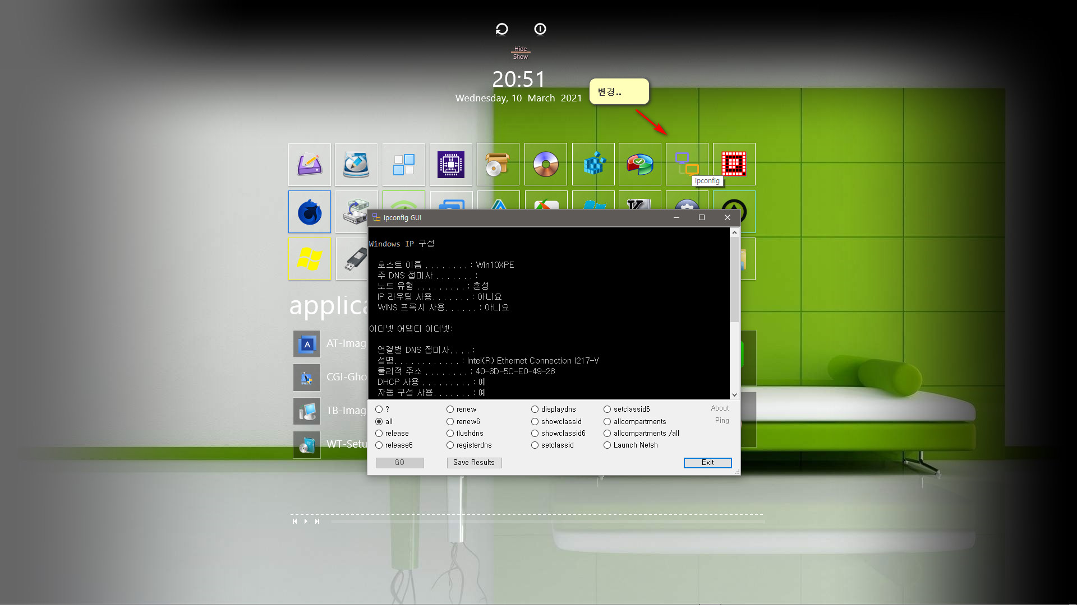The width and height of the screenshot is (1077, 605).
Task: Open the box with disc icon
Action: [x=498, y=165]
